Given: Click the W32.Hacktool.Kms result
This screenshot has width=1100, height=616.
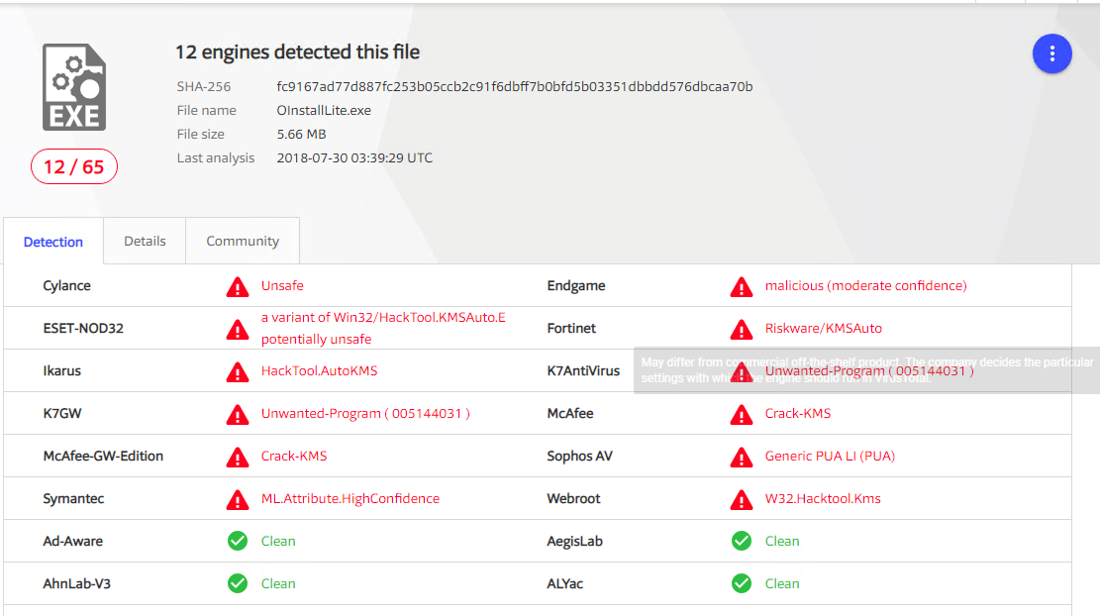Looking at the screenshot, I should click(x=823, y=499).
